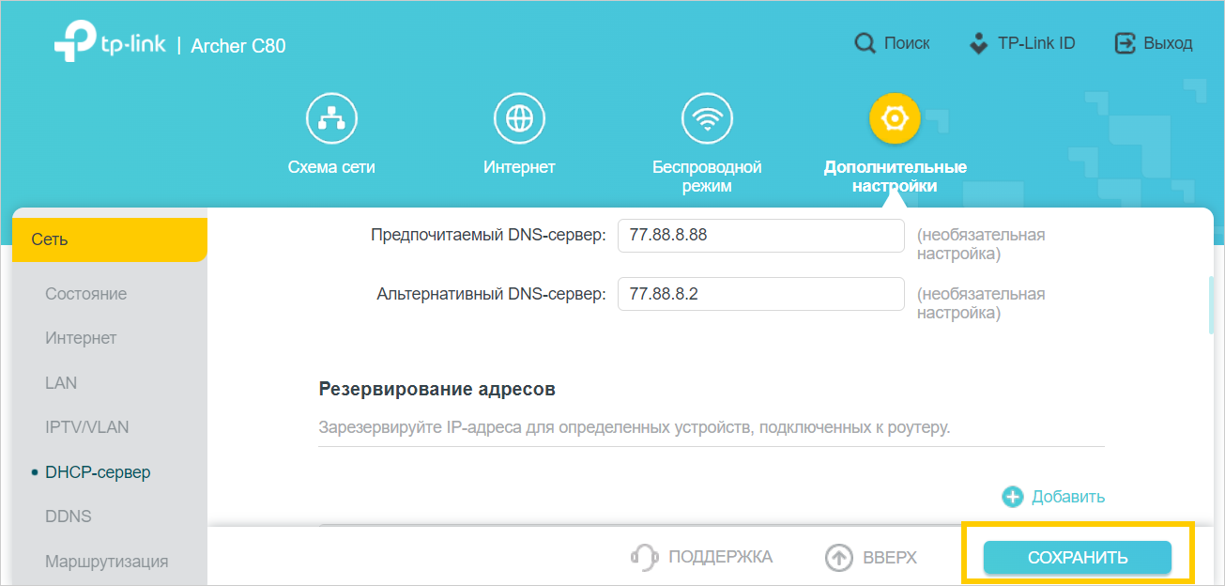This screenshot has width=1225, height=586.
Task: Click the Поиск magnifier icon
Action: 865,43
